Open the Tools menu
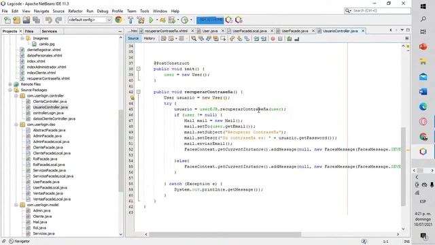Image resolution: width=435 pixels, height=245 pixels. [144, 11]
